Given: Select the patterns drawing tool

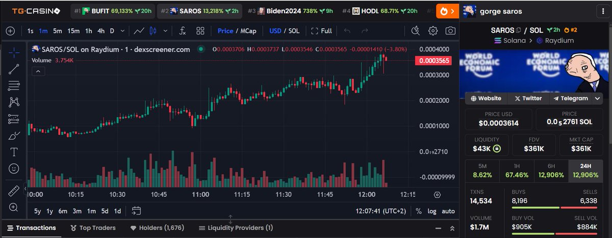Looking at the screenshot, I should [14, 102].
